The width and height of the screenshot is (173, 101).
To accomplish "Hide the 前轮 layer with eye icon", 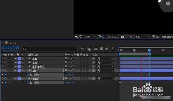I will tap(2, 78).
